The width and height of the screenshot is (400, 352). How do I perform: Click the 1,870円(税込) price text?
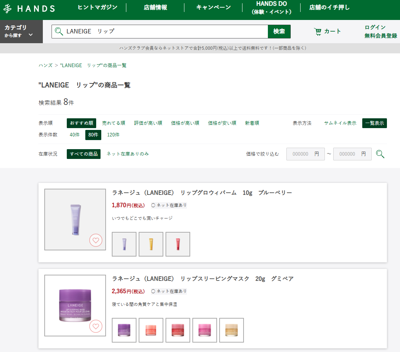coord(128,205)
